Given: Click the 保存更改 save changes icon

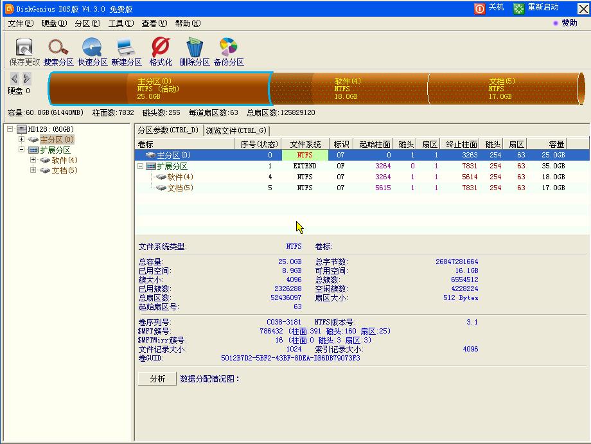Looking at the screenshot, I should pos(24,48).
